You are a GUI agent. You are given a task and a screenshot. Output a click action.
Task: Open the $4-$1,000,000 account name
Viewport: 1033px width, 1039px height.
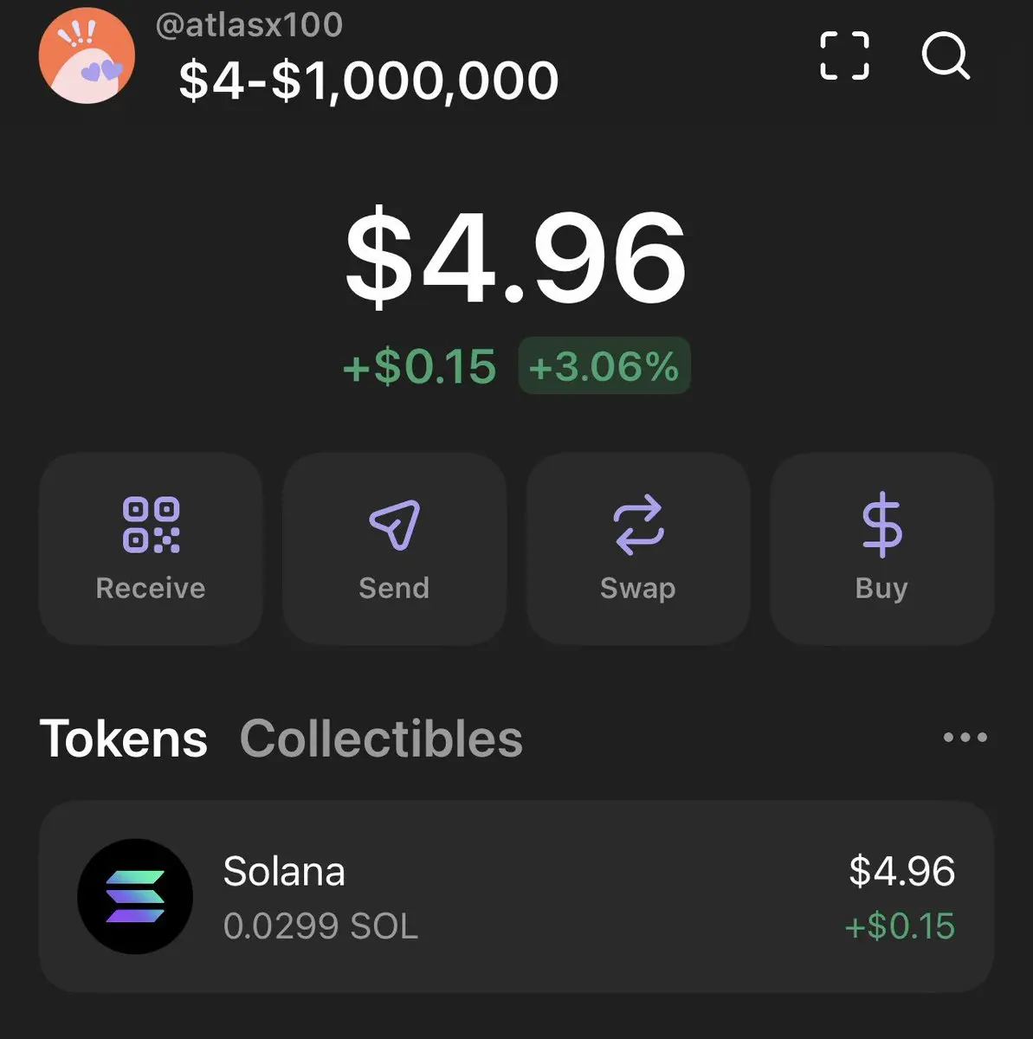(369, 81)
